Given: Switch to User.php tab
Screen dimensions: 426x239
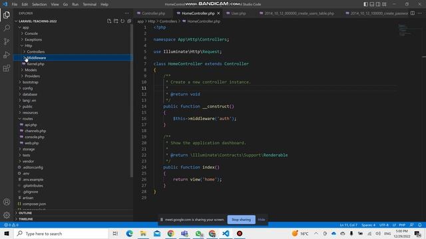Looking at the screenshot, I should [x=238, y=13].
